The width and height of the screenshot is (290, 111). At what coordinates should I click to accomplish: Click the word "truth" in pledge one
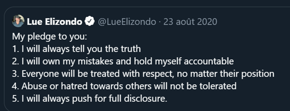click(131, 49)
